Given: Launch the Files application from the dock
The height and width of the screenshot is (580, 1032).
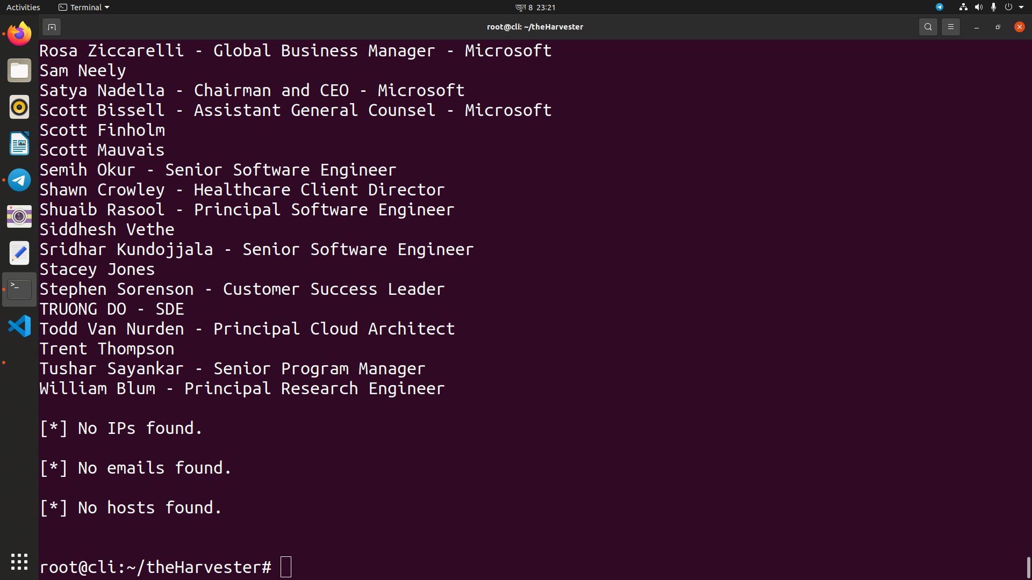Looking at the screenshot, I should [19, 70].
